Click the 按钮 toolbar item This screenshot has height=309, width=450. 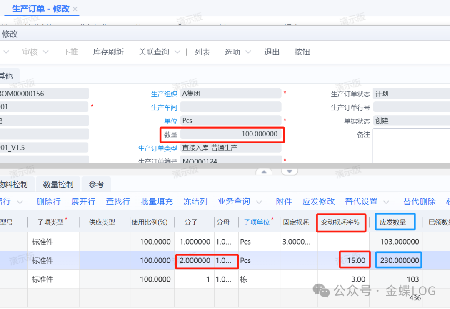(x=302, y=52)
